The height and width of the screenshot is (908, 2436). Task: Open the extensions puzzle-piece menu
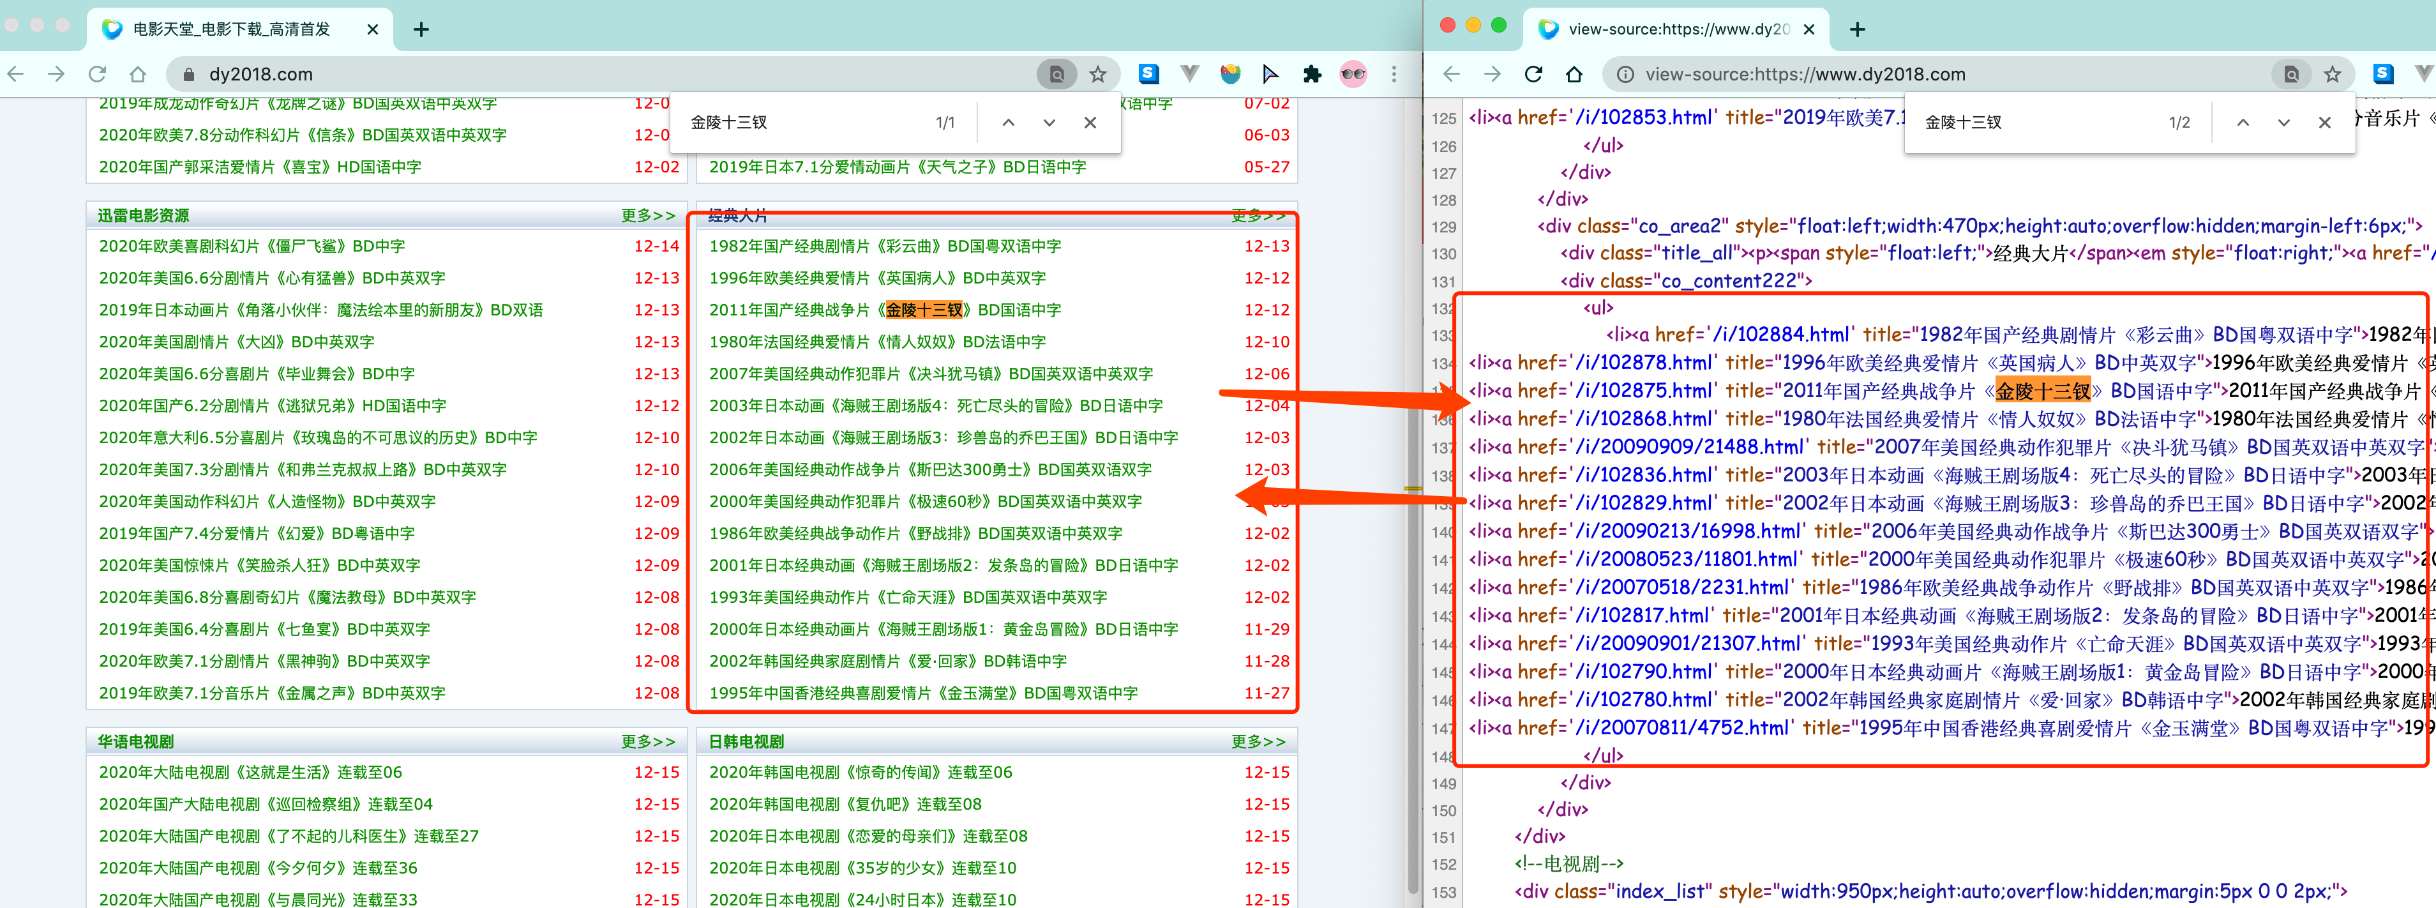coord(1312,74)
